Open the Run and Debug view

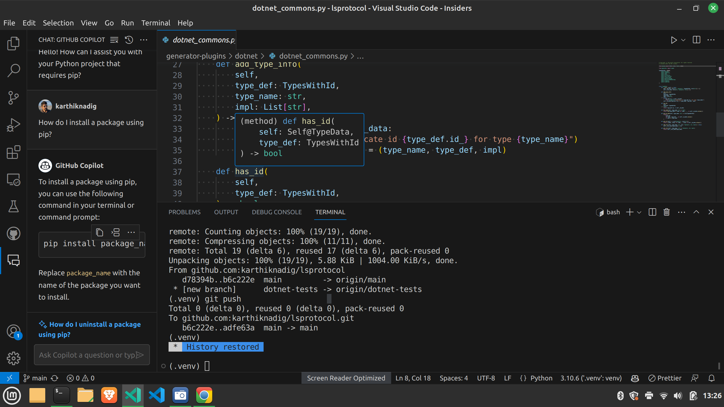(x=13, y=124)
